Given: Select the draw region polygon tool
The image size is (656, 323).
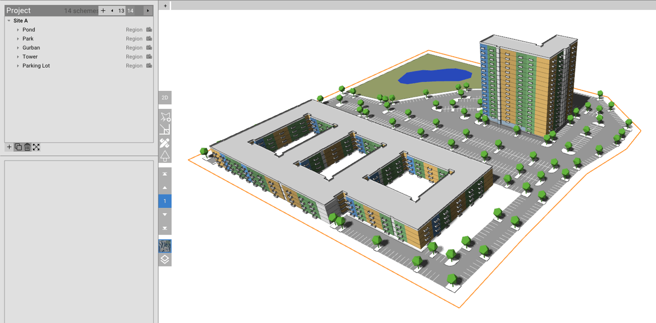Looking at the screenshot, I should pos(165,117).
